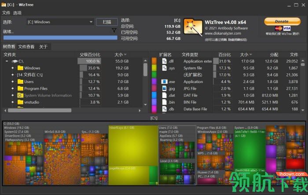Viewport: 308px width, 195px height.
Task: Click the extension list vertical scrollbar
Action: point(303,64)
